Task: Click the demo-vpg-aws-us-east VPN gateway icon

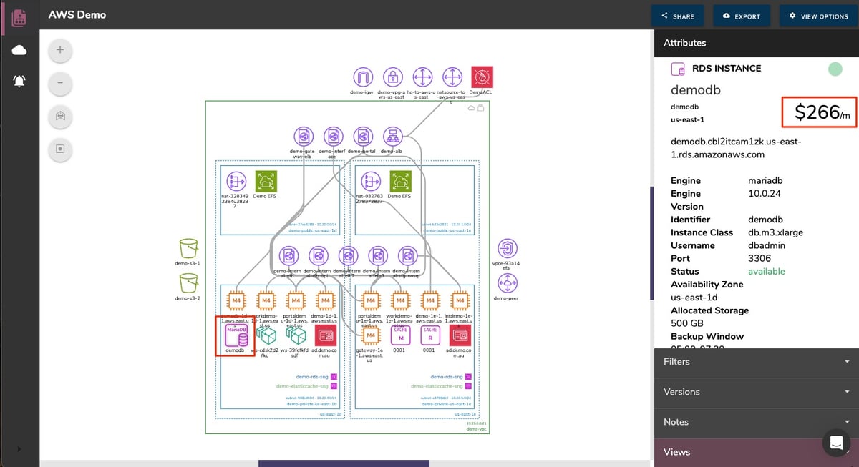Action: (x=392, y=77)
